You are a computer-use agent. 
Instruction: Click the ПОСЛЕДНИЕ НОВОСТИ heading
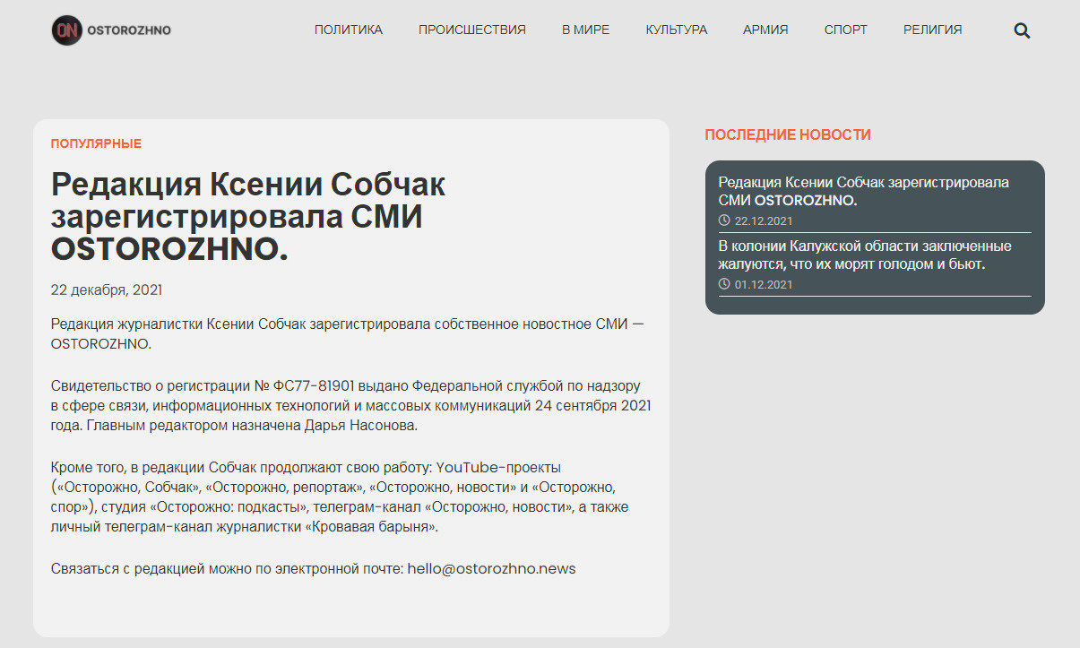point(788,134)
